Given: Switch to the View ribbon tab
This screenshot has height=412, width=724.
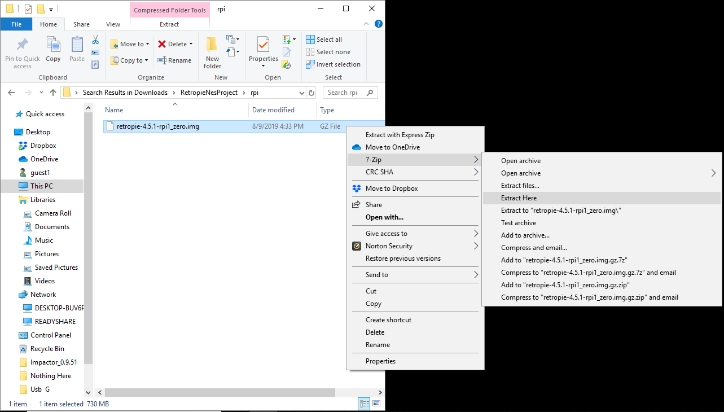Looking at the screenshot, I should pos(113,24).
